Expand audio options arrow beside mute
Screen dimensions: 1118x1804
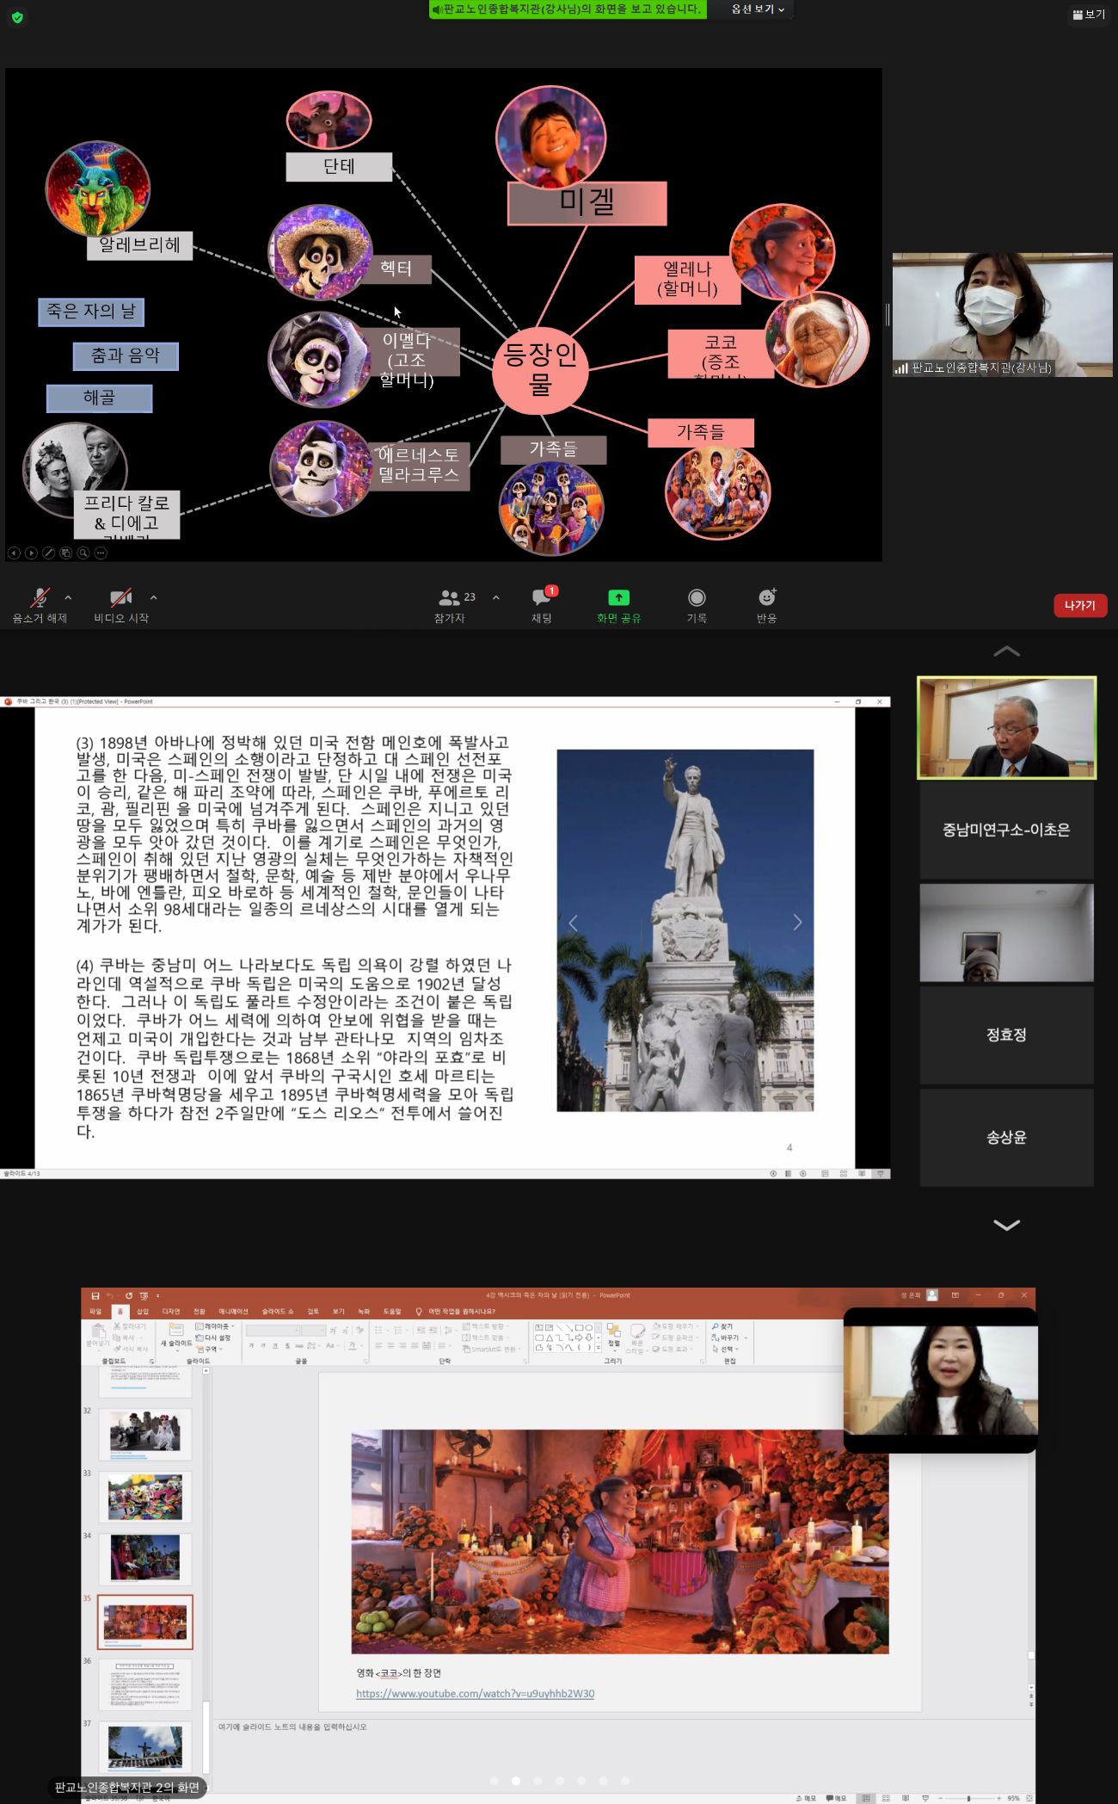[x=68, y=597]
